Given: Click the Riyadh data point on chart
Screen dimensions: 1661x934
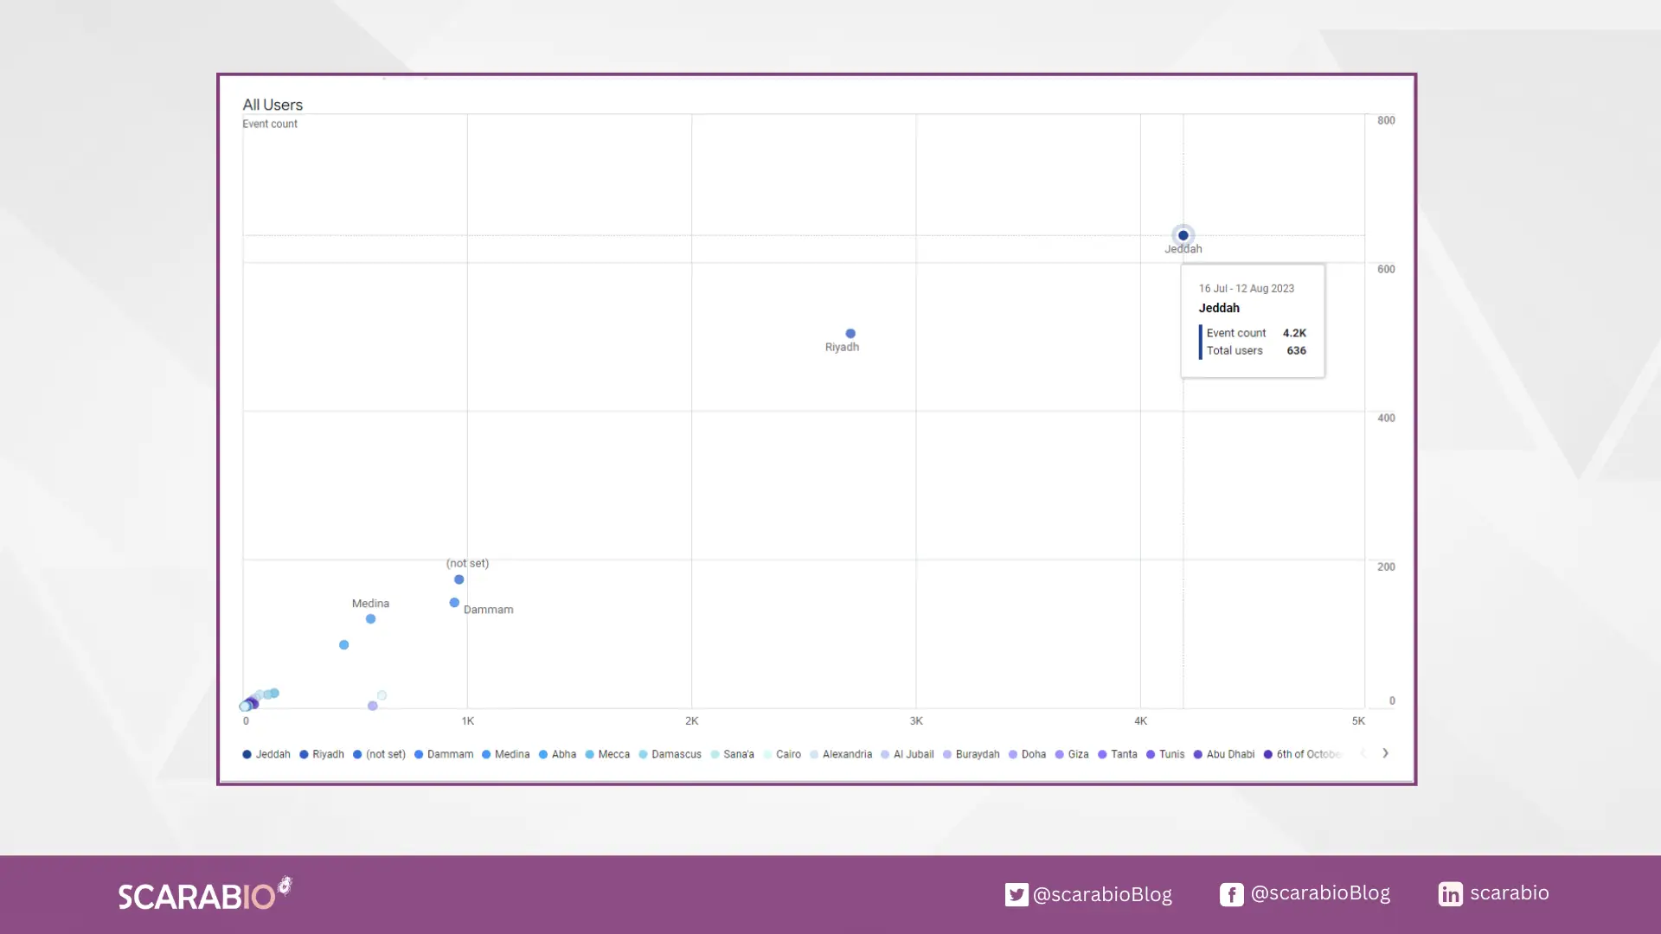Looking at the screenshot, I should [850, 333].
